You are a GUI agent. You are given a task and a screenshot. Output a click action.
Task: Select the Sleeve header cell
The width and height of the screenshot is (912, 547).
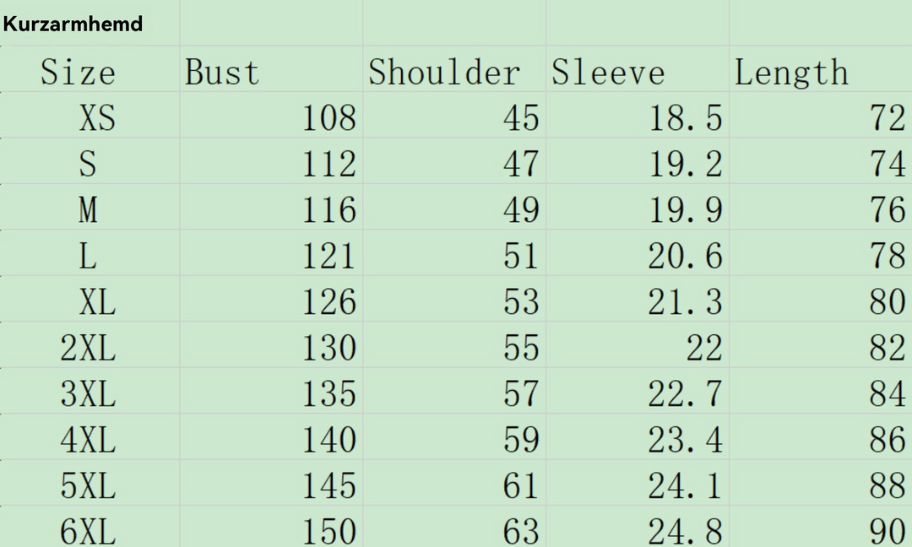point(638,68)
